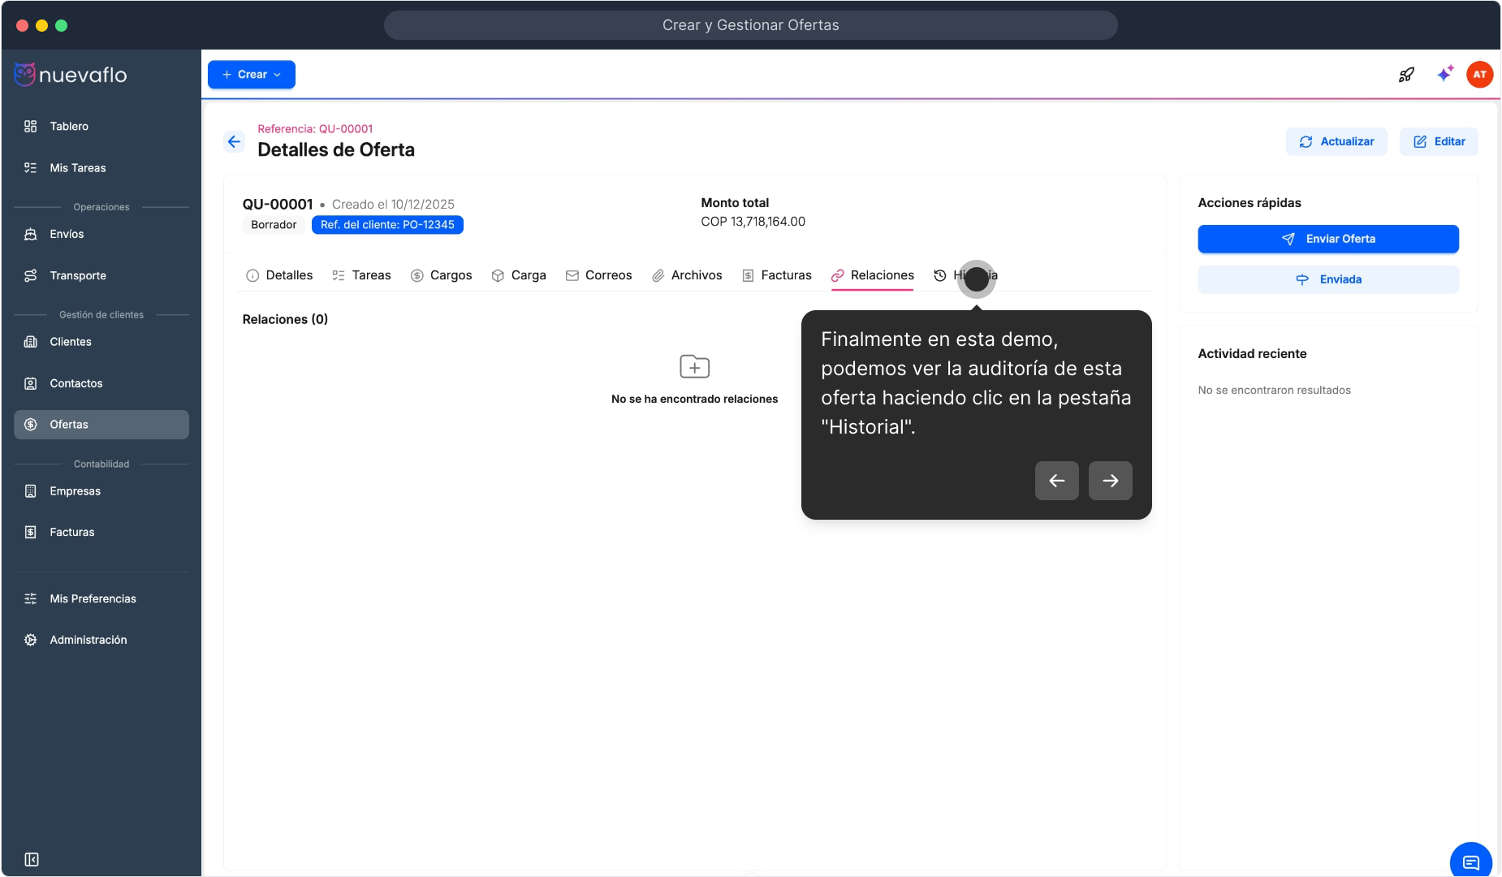Open the AT user avatar menu

click(x=1479, y=75)
